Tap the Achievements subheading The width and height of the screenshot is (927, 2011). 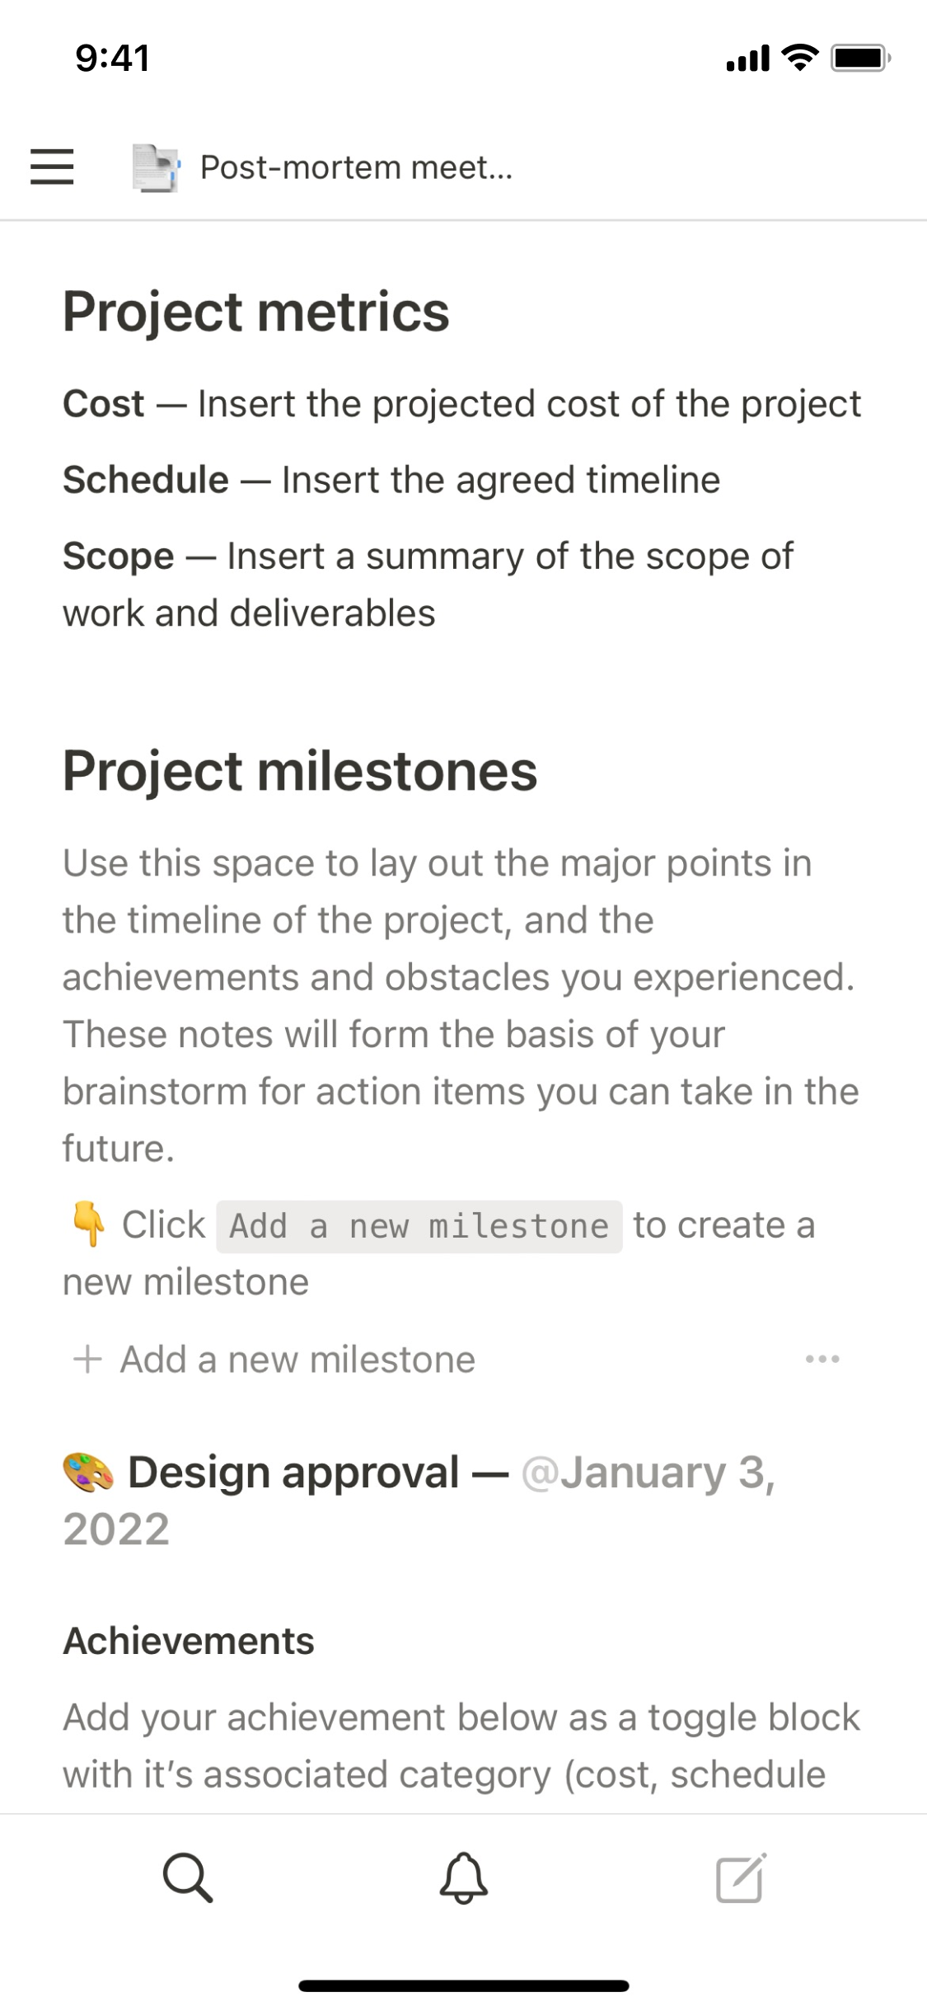[189, 1641]
